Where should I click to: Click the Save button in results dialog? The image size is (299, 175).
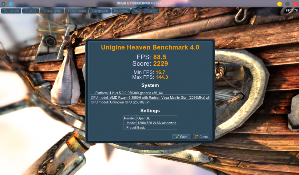[181, 137]
